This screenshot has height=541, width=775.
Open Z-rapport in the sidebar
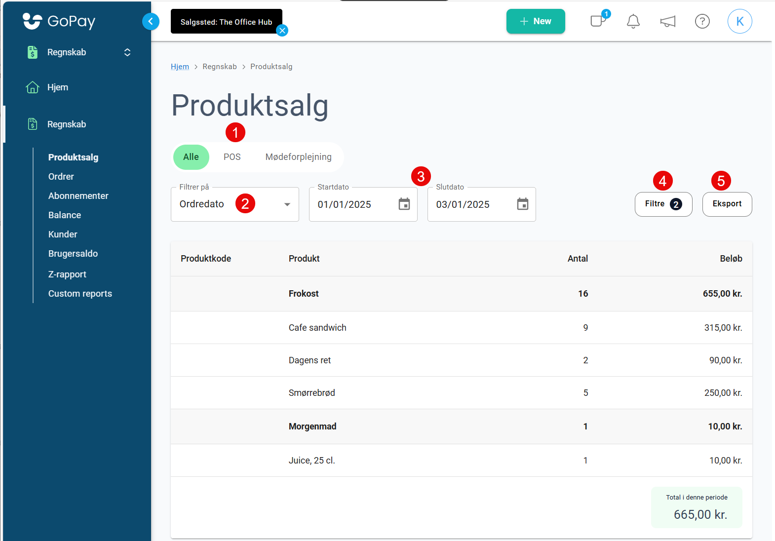point(67,274)
